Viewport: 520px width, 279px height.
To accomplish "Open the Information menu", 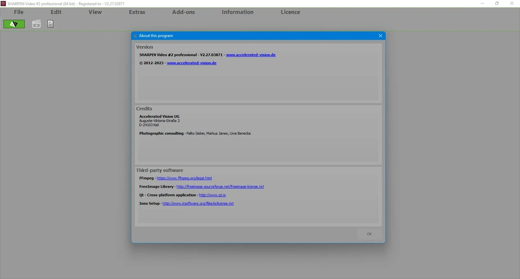I will [x=238, y=12].
